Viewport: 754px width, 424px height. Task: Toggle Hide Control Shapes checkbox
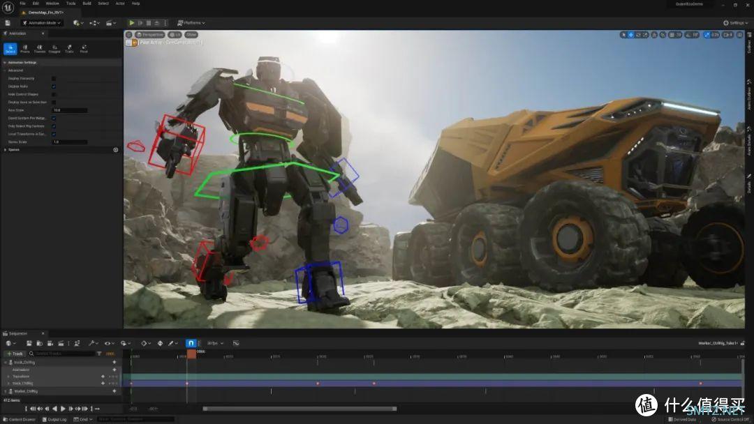click(54, 94)
